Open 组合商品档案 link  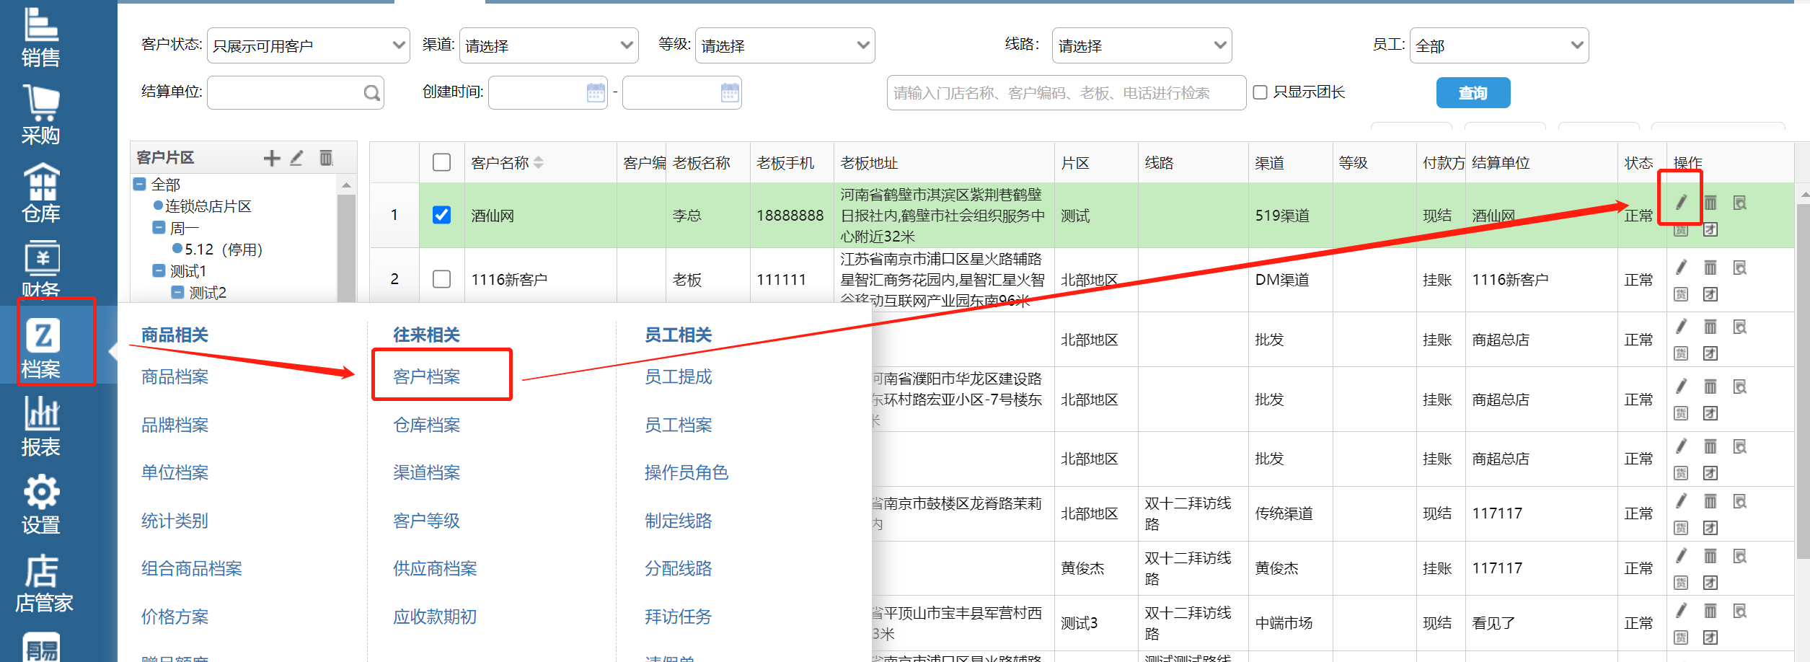(191, 568)
